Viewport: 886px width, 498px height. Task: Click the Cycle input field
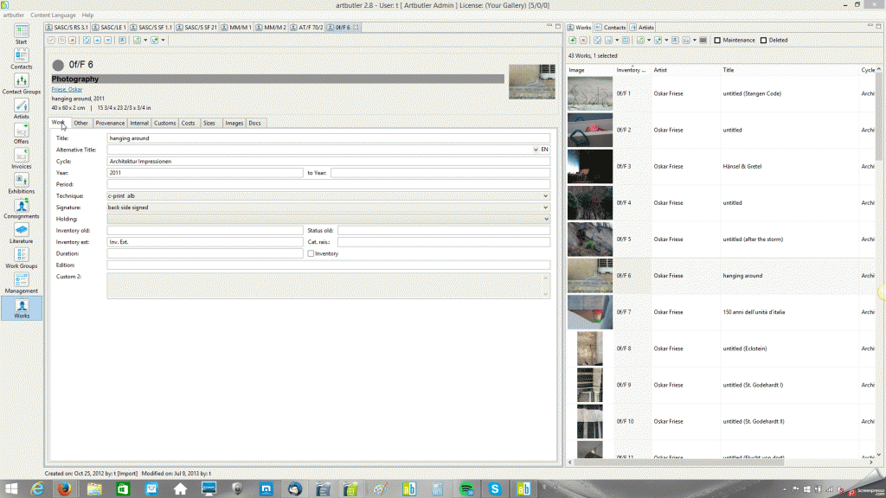pyautogui.click(x=328, y=162)
